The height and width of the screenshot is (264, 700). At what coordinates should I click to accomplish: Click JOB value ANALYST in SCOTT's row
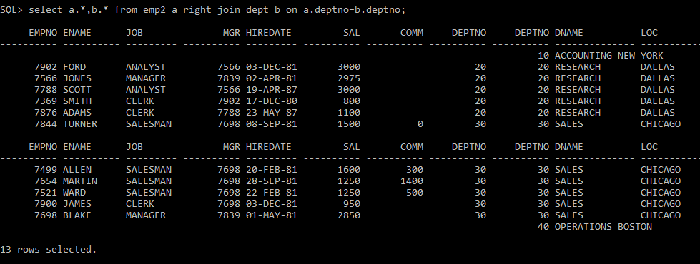pyautogui.click(x=146, y=89)
